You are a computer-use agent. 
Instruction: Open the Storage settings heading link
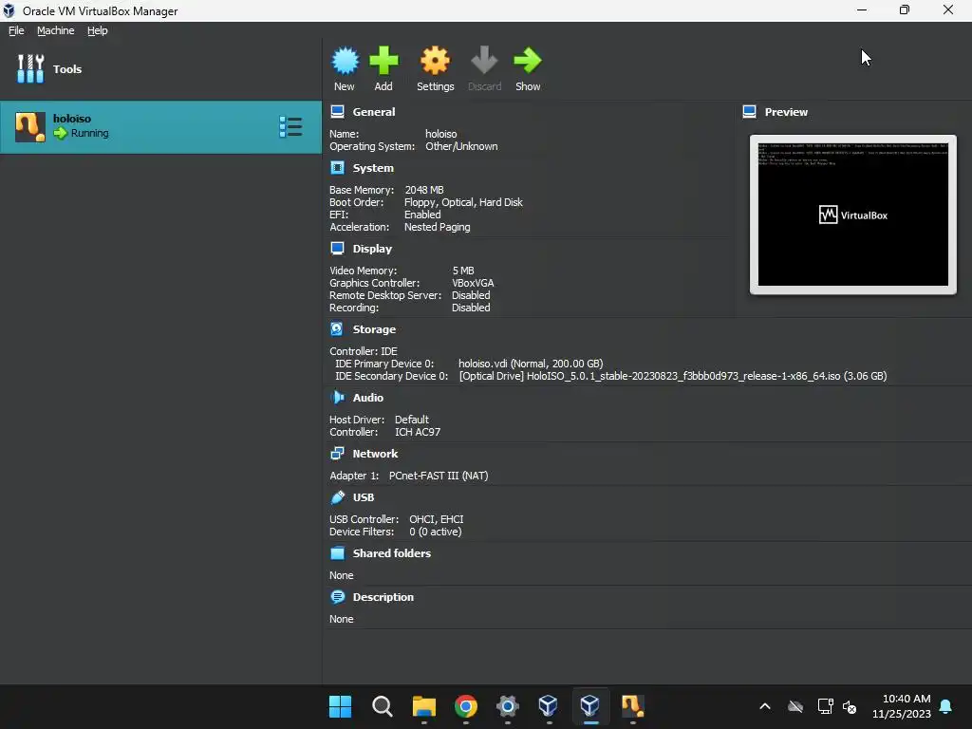374,329
